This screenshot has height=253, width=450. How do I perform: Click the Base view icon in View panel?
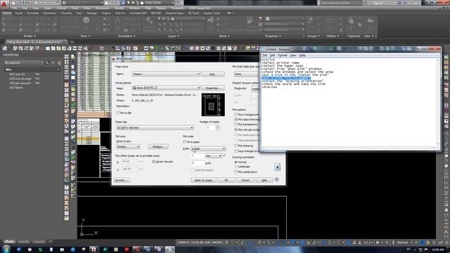tap(371, 20)
